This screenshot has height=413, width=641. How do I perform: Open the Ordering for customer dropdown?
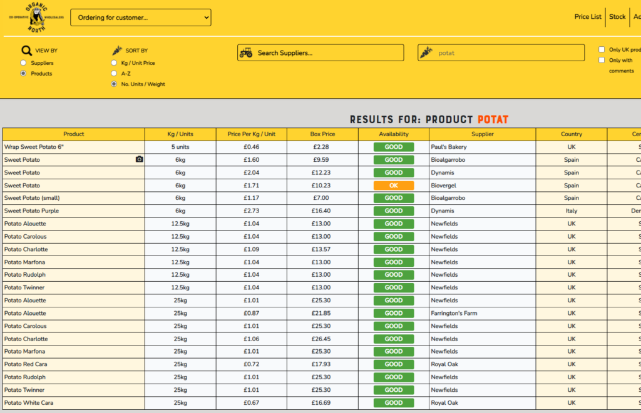pyautogui.click(x=141, y=17)
